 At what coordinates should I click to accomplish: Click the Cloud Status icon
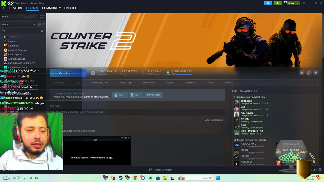pyautogui.click(x=93, y=73)
